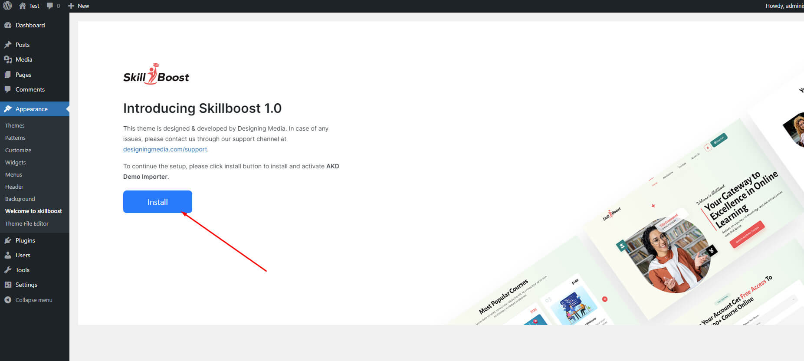The width and height of the screenshot is (804, 361).
Task: Click the Appearance paintbrush icon
Action: pos(8,109)
